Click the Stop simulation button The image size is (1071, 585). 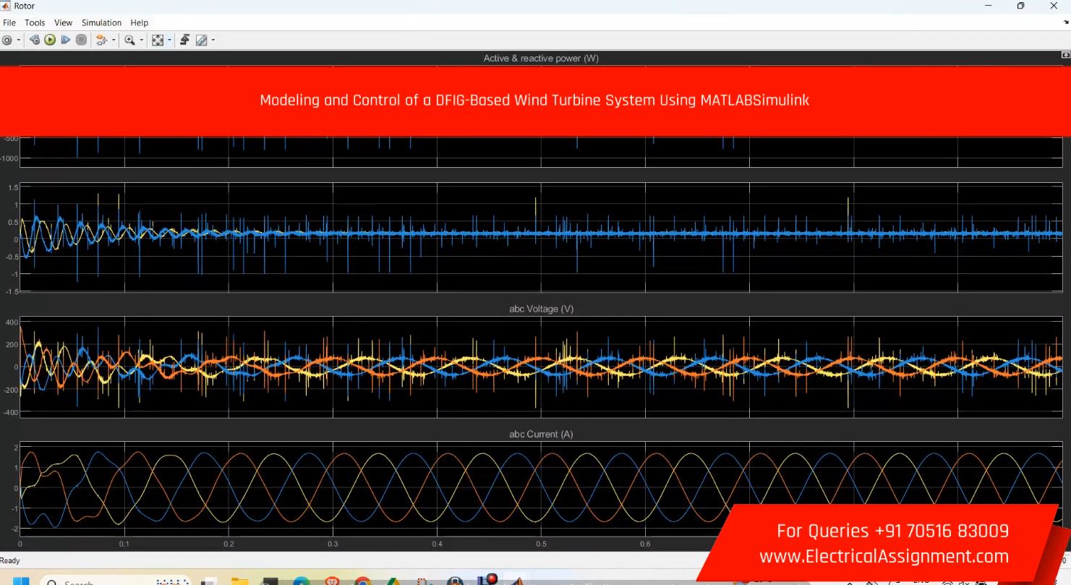(x=82, y=40)
